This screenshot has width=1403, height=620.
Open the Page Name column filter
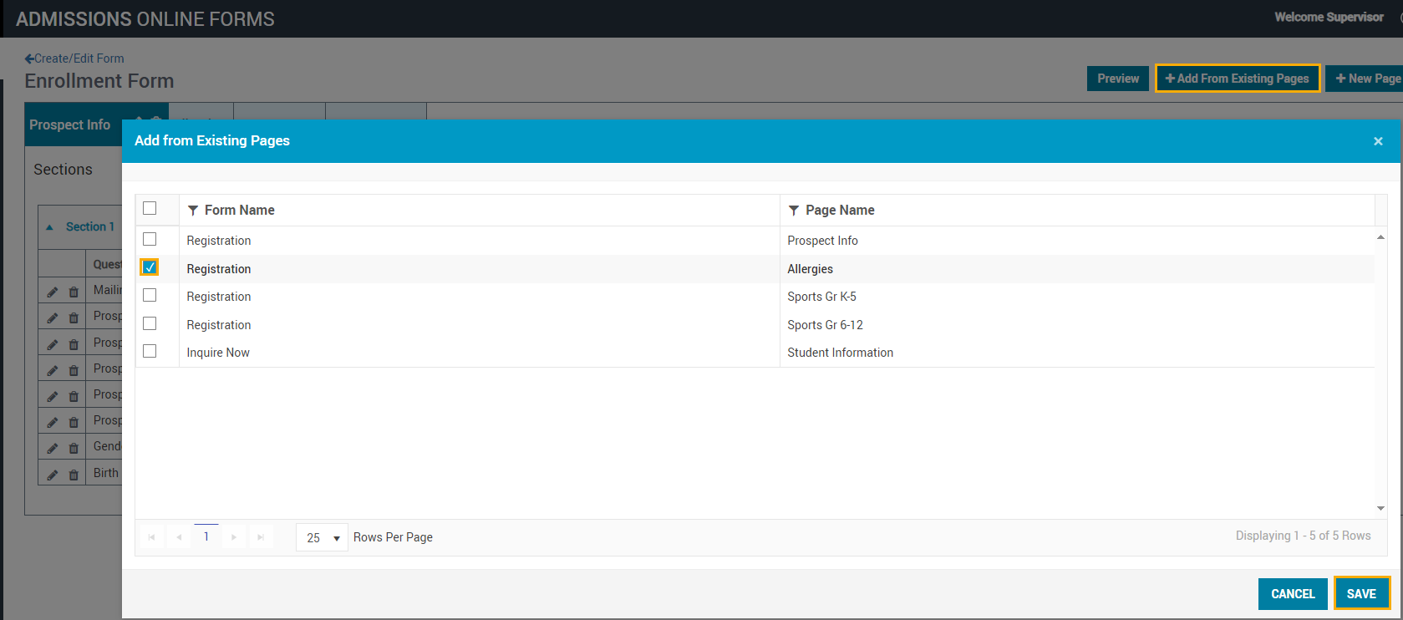[794, 211]
